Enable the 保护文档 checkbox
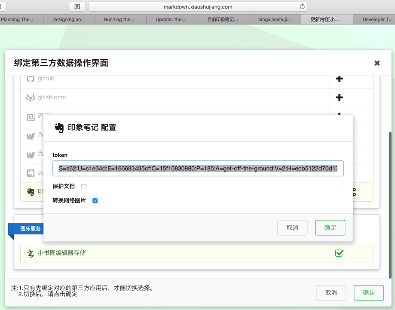 84,186
